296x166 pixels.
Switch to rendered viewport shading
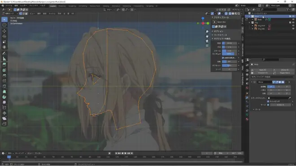coord(239,13)
